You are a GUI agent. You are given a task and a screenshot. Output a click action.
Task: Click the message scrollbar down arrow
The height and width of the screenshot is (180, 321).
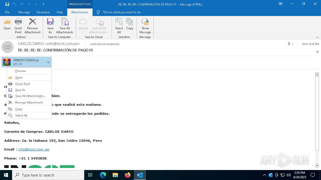pyautogui.click(x=317, y=165)
